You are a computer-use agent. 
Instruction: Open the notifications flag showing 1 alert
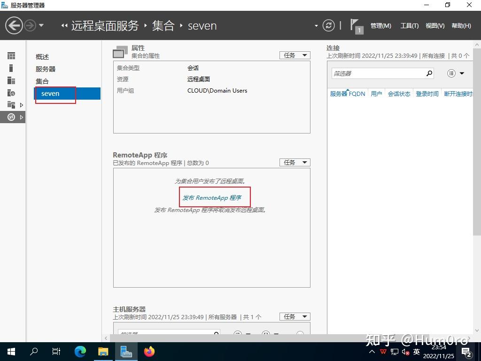coord(356,25)
